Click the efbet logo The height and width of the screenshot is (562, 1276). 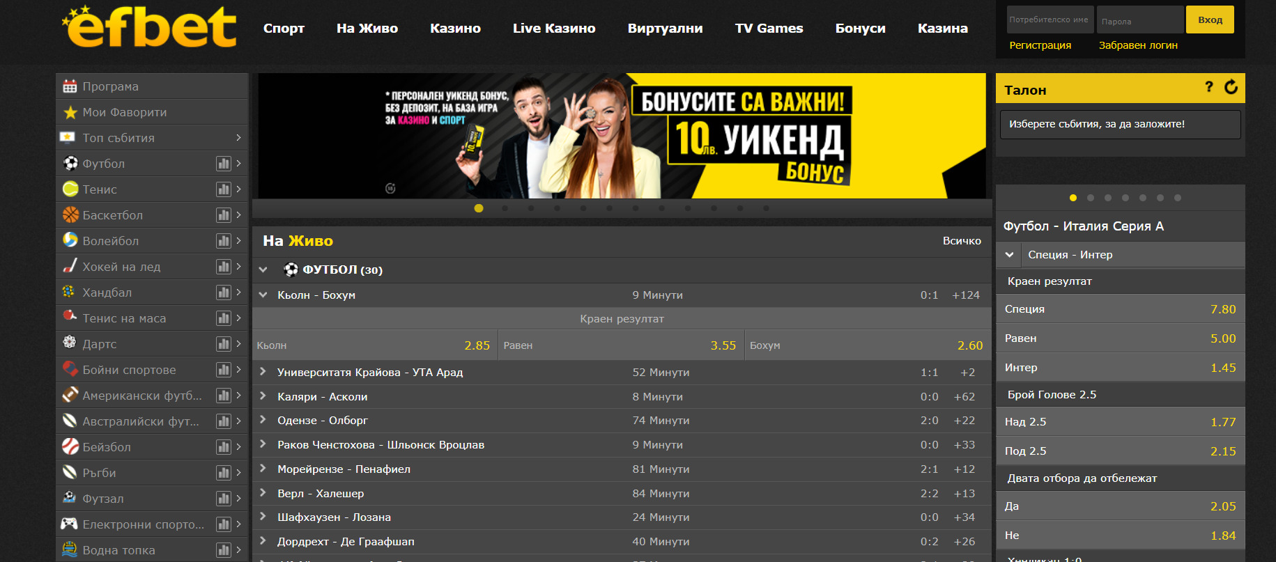(150, 26)
